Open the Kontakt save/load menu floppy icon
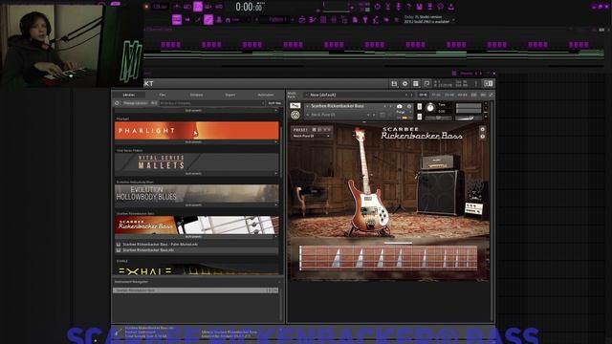612x344 pixels. [x=394, y=83]
